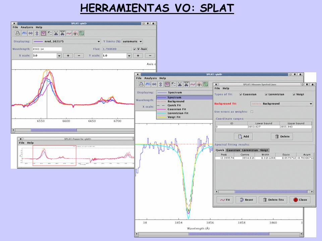The height and width of the screenshot is (241, 322).
Task: Switch to the Voigt results tab
Action: tap(264, 150)
